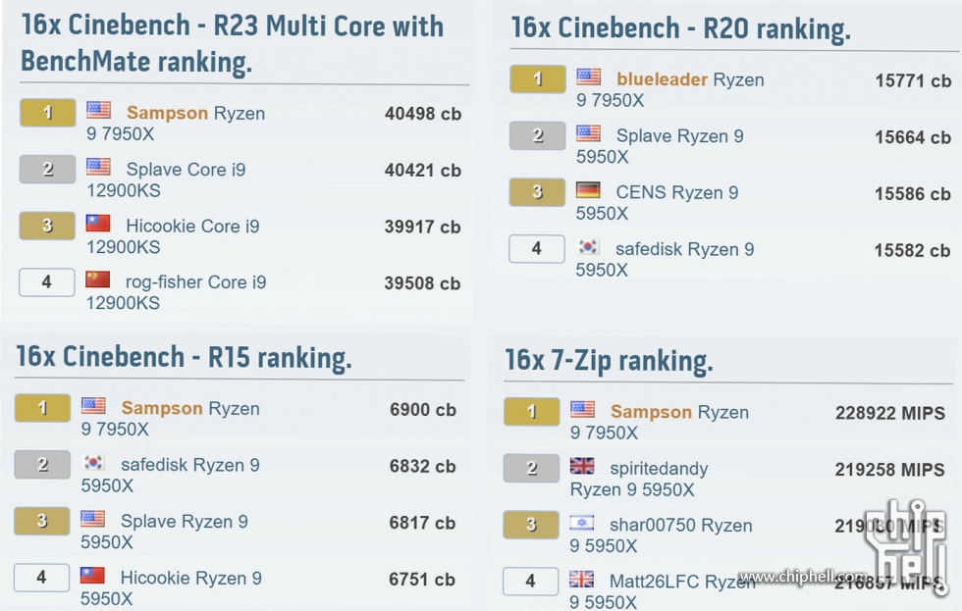Click the US flag beside Sampson in 7-Zip ranking
Image resolution: width=962 pixels, height=611 pixels.
[x=582, y=409]
